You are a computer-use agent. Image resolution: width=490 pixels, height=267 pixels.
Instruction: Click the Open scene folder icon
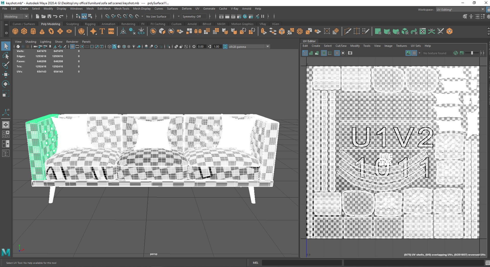coord(43,16)
